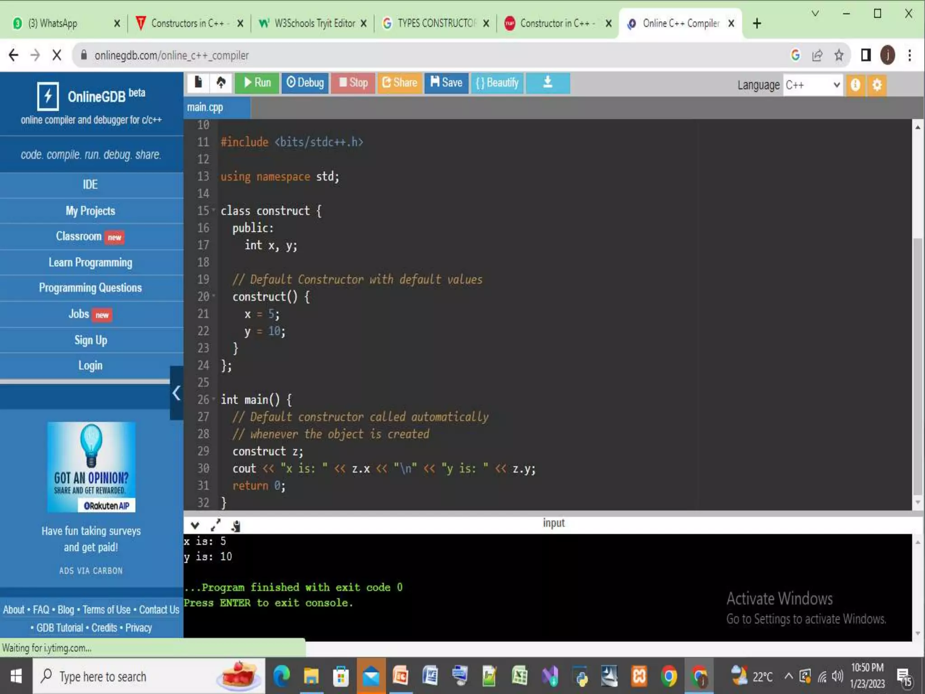Open the editor settings gear icon
The image size is (925, 694).
[877, 84]
